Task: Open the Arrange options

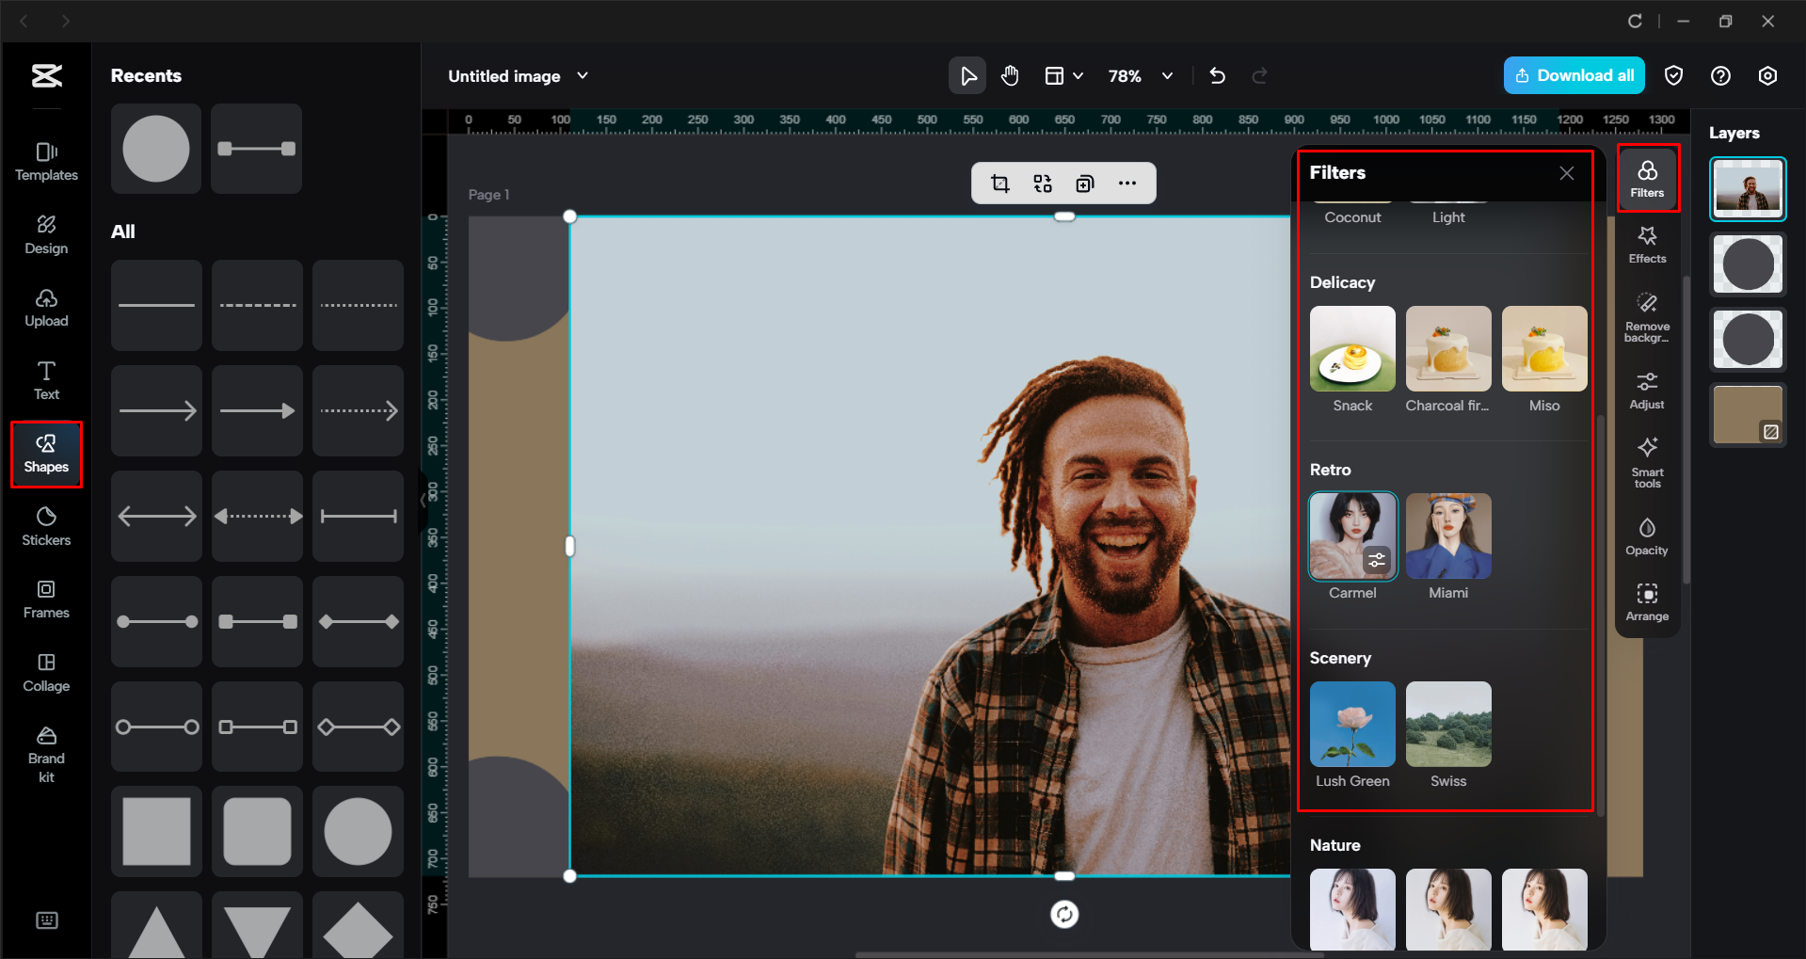Action: (x=1647, y=602)
